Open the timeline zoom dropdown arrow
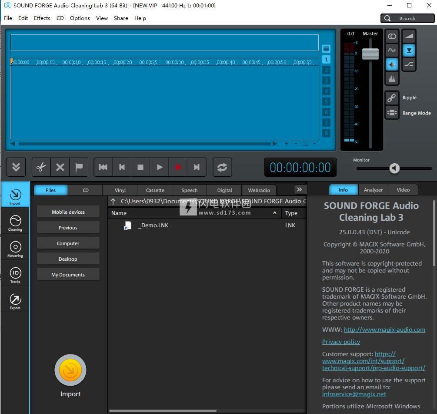437x414 pixels. coord(315,144)
